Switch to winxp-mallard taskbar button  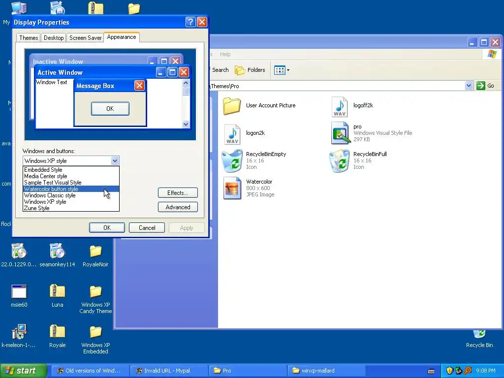pos(326,371)
